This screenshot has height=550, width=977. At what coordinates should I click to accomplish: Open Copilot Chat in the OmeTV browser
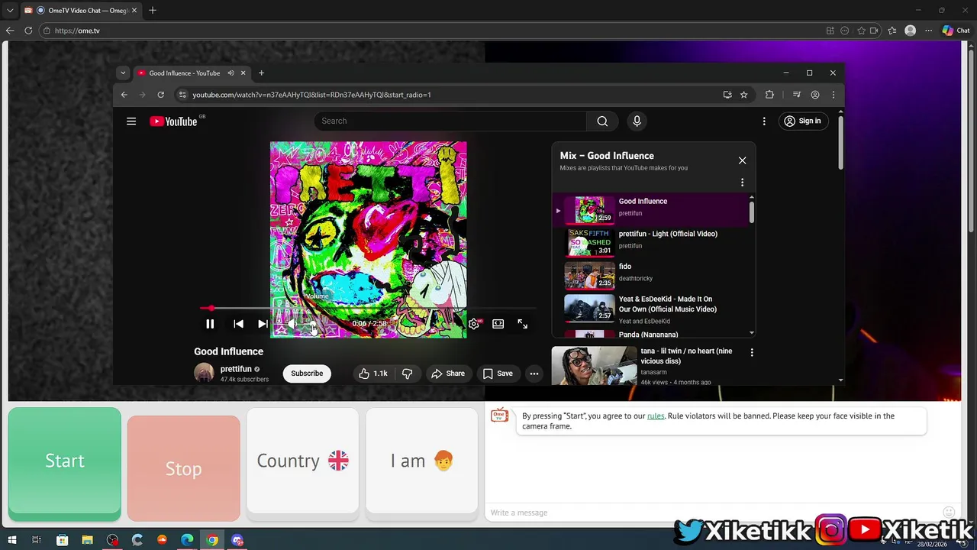[x=956, y=31]
